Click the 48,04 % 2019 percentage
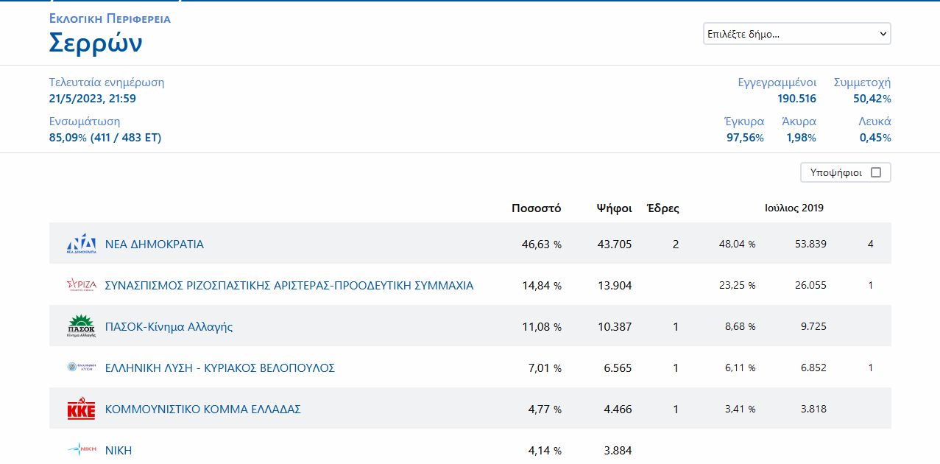This screenshot has height=464, width=940. [x=737, y=244]
